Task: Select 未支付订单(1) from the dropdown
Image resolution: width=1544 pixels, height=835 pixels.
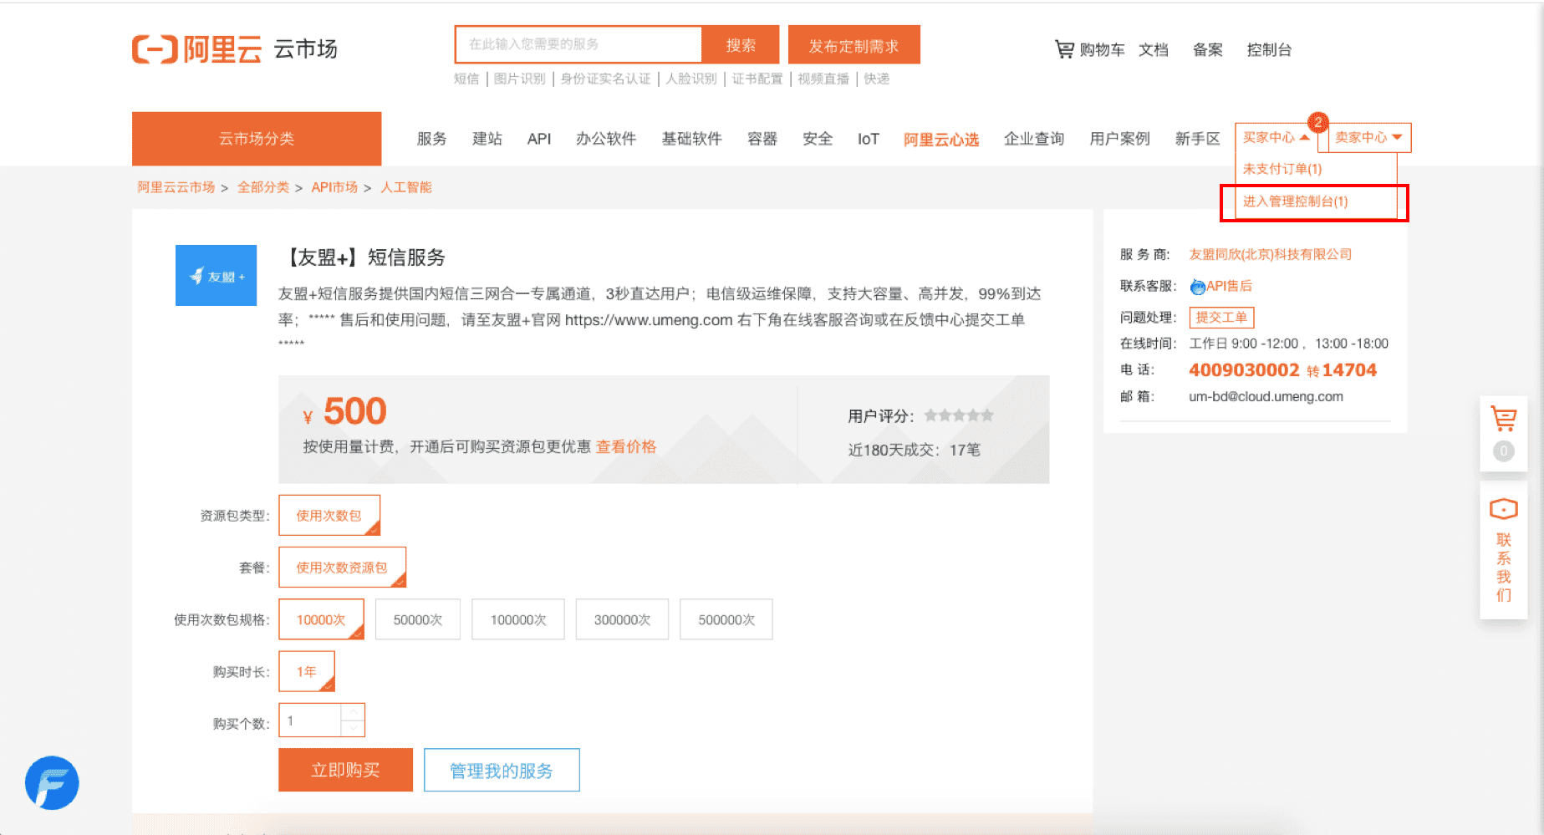Action: tap(1282, 169)
